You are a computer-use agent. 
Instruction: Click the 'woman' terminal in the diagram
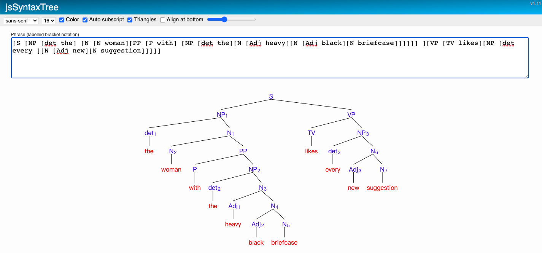point(171,169)
